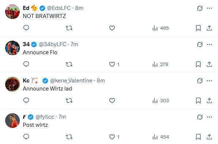Open more options on fyilcc tweet
The image size is (218, 144).
click(209, 117)
